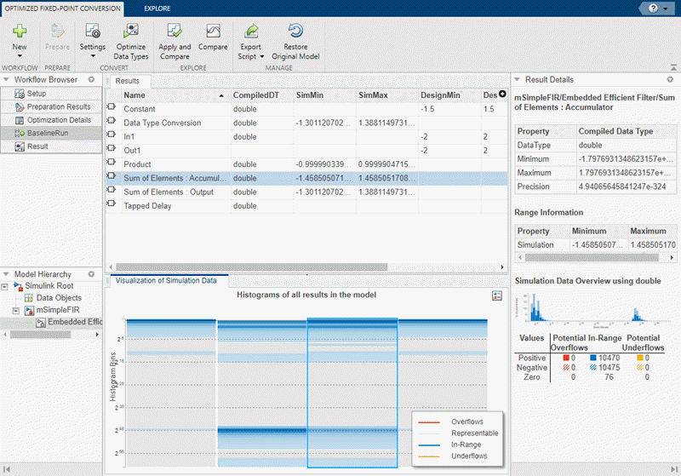Open the Settings gear in the toolstrip

pos(93,31)
